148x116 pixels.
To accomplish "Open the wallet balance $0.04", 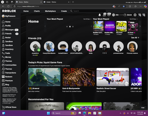I will (128, 15).
